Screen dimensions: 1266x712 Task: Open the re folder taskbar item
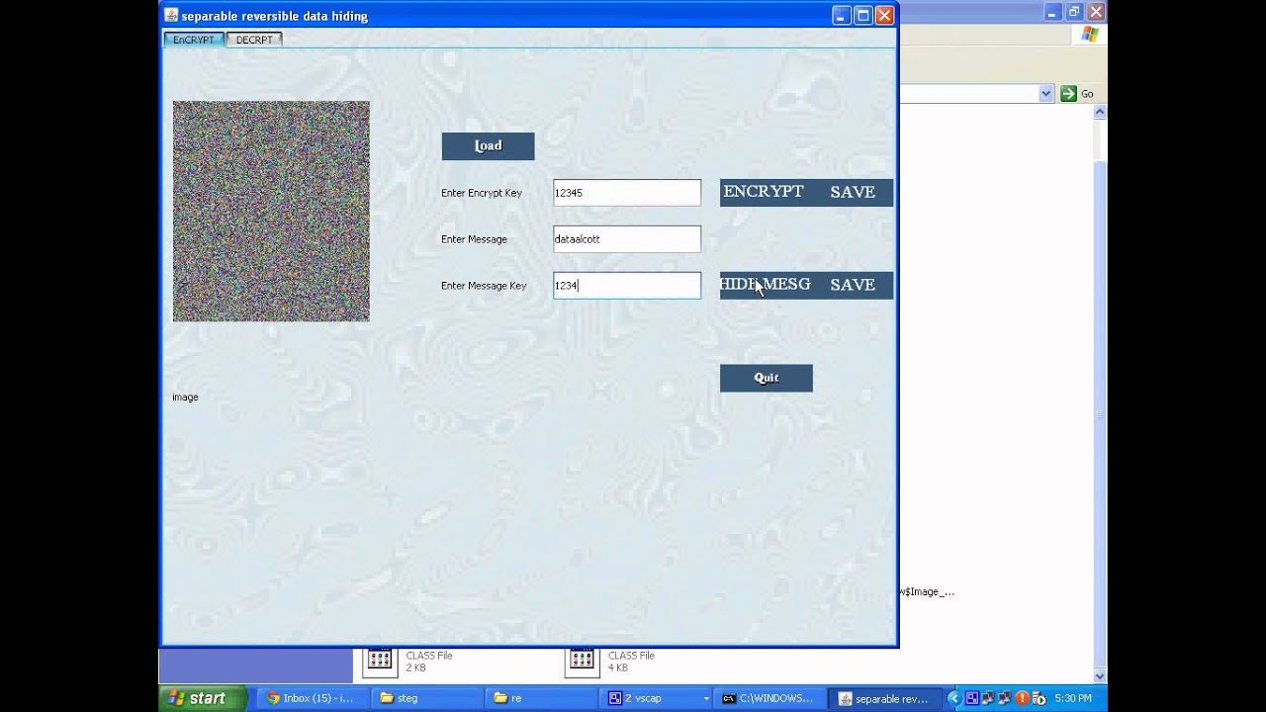pos(542,698)
